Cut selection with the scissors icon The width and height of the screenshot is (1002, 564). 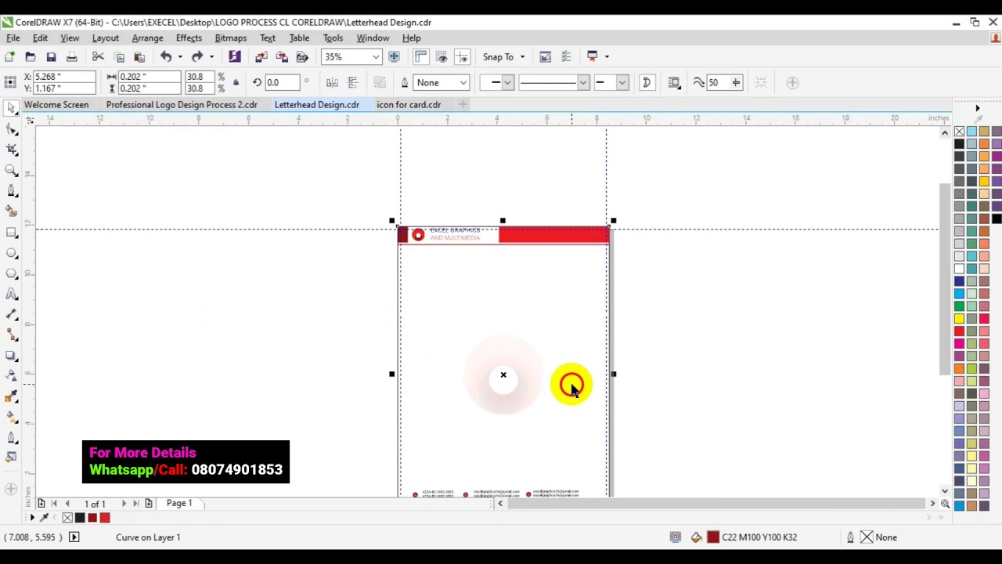(x=98, y=56)
